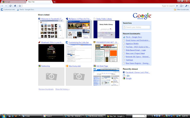190x118 pixels.
Task: Open Web-Based Email Login bookmark
Action: click(x=136, y=50)
